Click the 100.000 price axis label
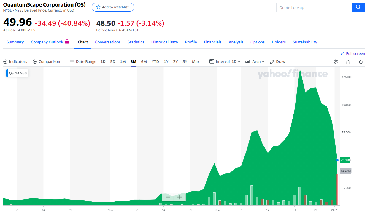 coord(347,105)
